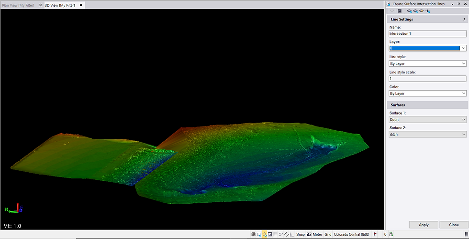
Task: Click the create point icon in panel toolbar
Action: click(x=428, y=11)
